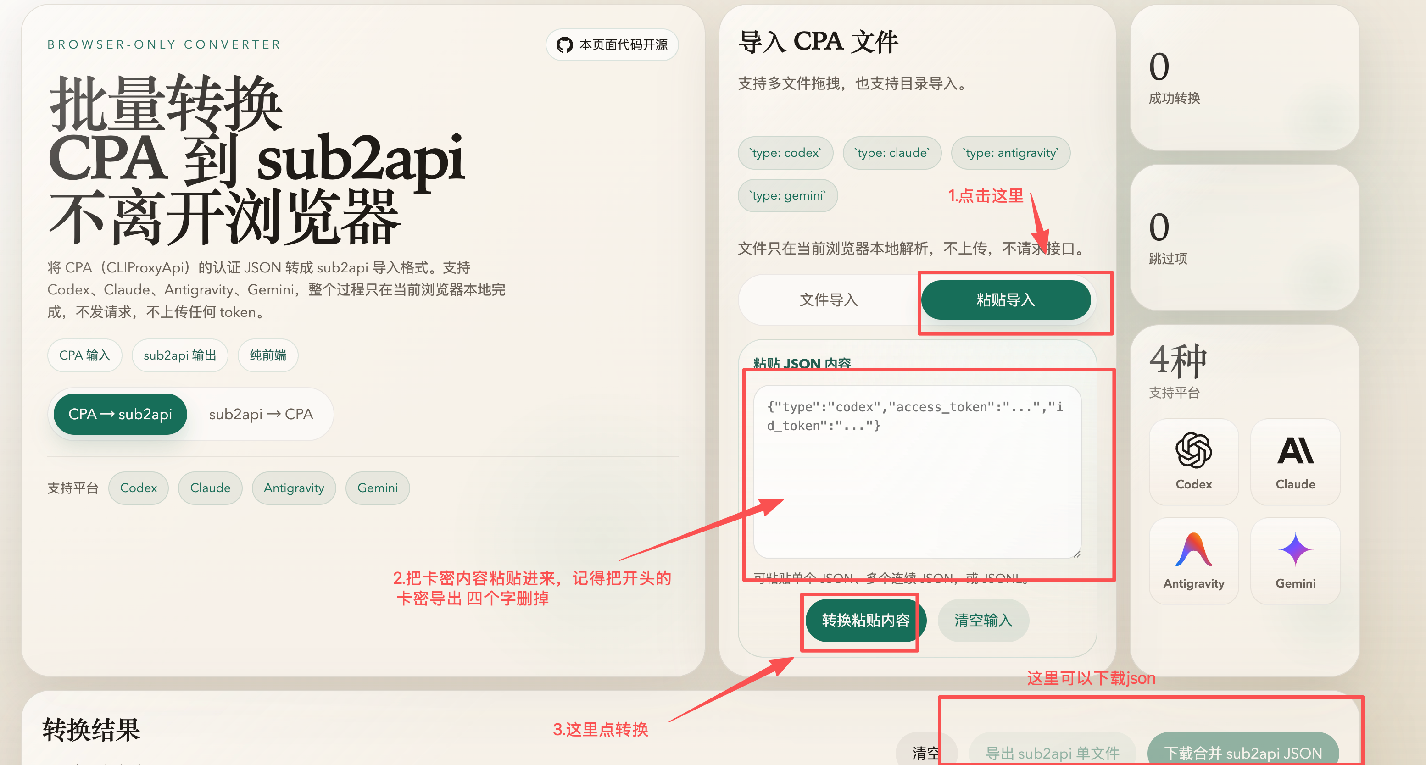Click the Gemini platform chip
This screenshot has width=1426, height=765.
[378, 488]
